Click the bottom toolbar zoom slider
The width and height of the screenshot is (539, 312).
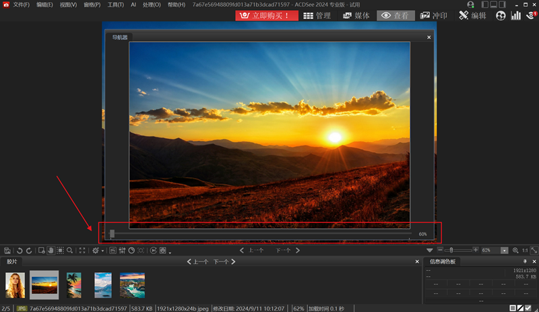click(459, 251)
